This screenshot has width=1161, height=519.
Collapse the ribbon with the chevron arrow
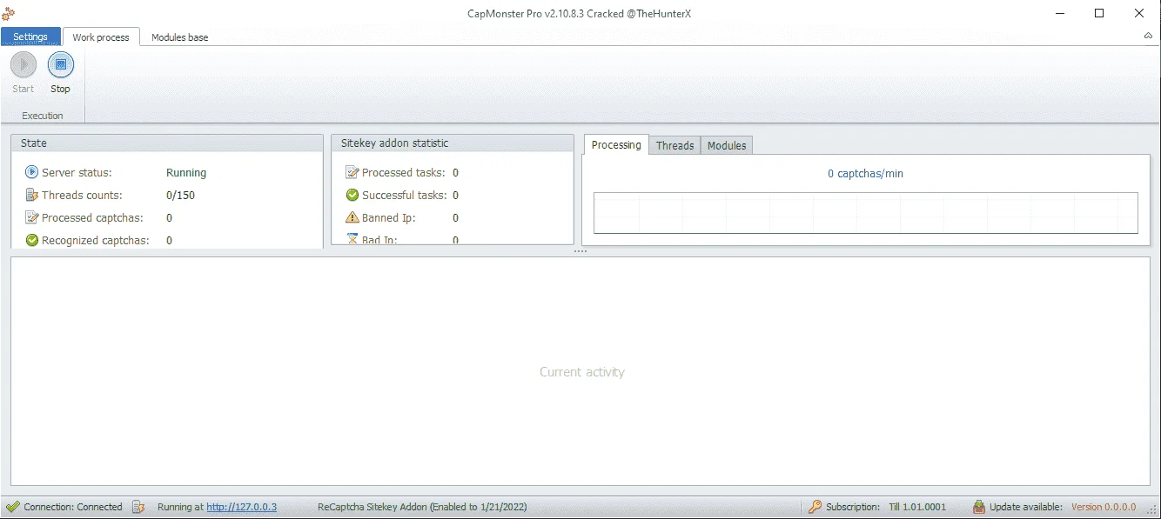pos(1148,37)
